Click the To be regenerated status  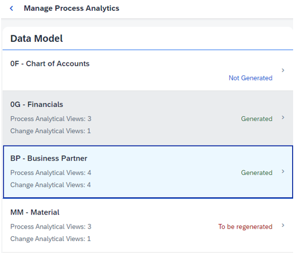[x=245, y=226]
